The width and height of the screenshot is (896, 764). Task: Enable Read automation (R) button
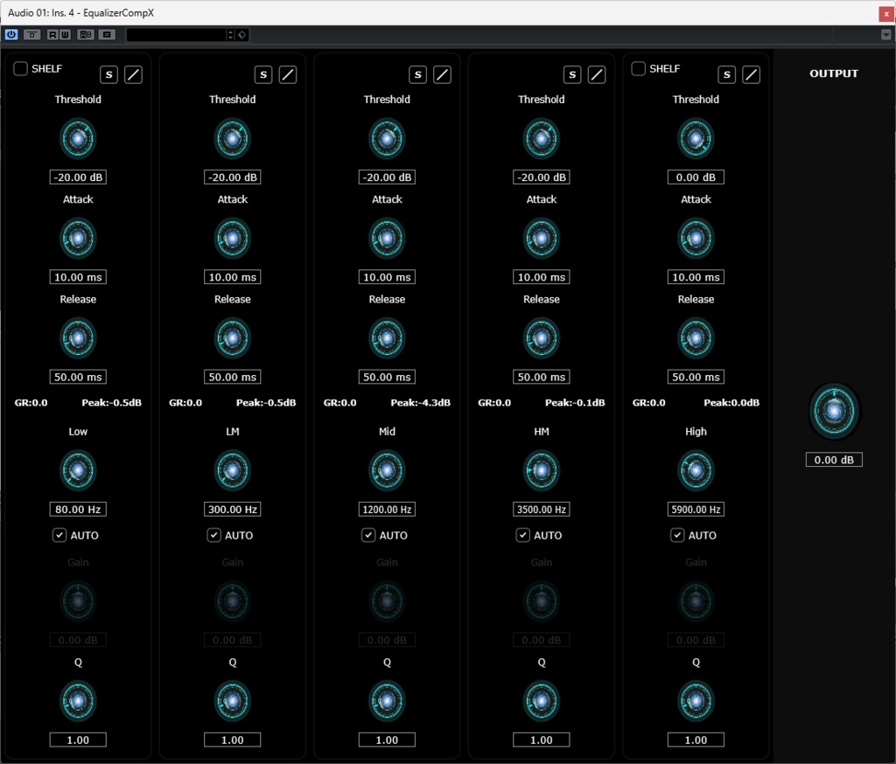tap(52, 34)
